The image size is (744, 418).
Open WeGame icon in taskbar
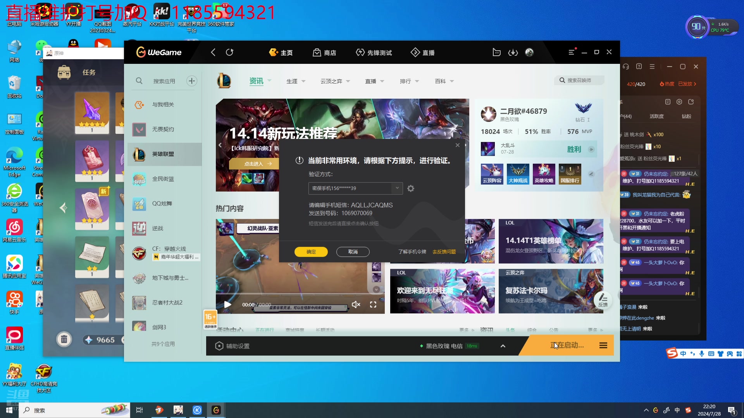(216, 410)
